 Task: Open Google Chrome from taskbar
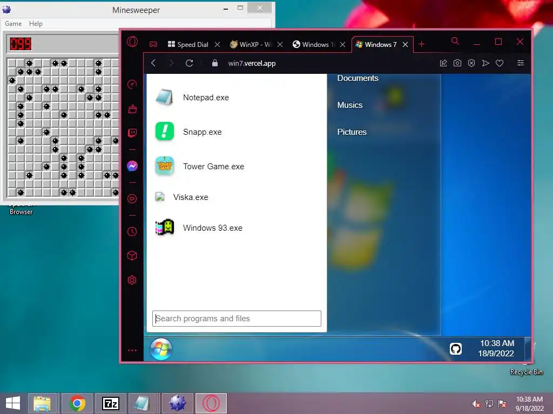(77, 403)
